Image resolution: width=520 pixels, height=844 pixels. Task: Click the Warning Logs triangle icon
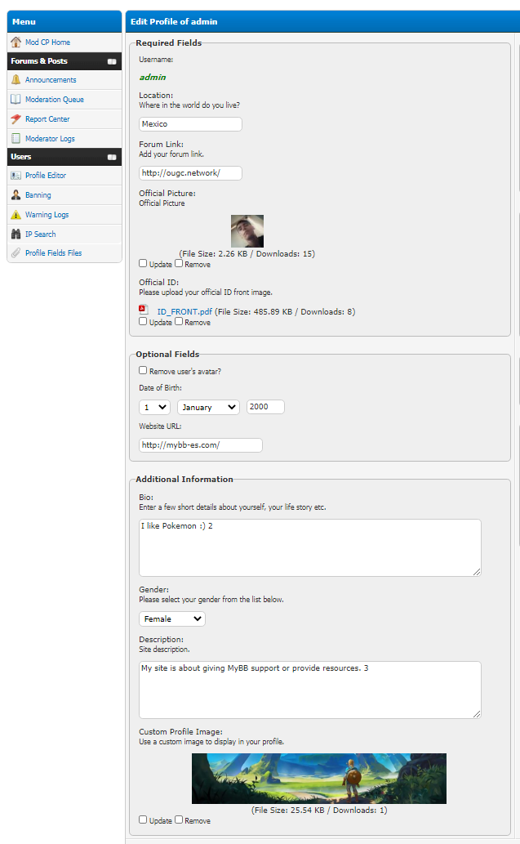(x=16, y=215)
